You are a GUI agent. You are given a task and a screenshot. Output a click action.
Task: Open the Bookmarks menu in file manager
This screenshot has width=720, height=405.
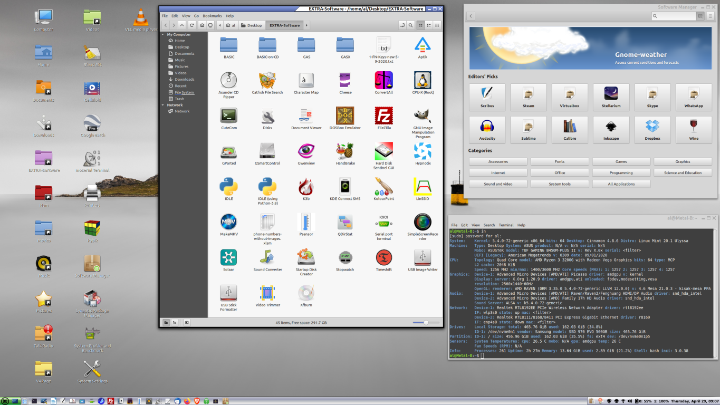212,16
